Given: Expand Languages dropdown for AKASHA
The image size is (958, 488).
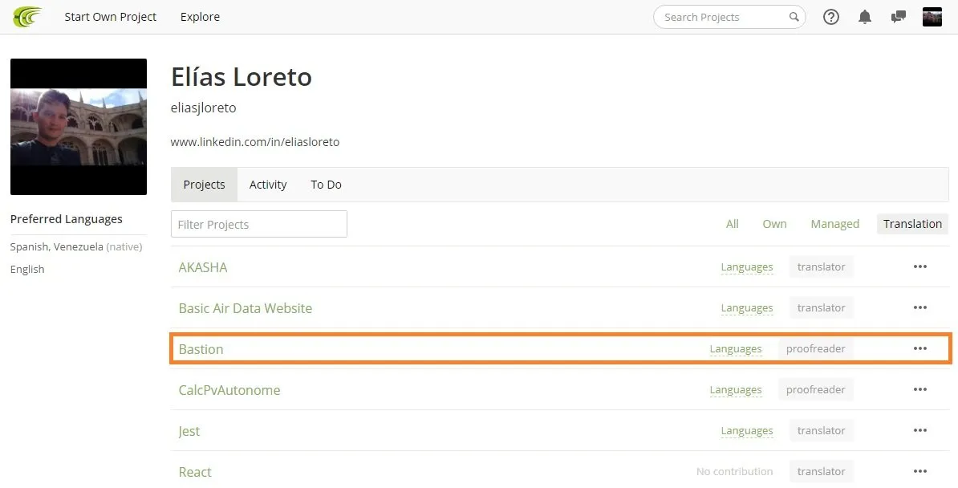Looking at the screenshot, I should coord(747,267).
